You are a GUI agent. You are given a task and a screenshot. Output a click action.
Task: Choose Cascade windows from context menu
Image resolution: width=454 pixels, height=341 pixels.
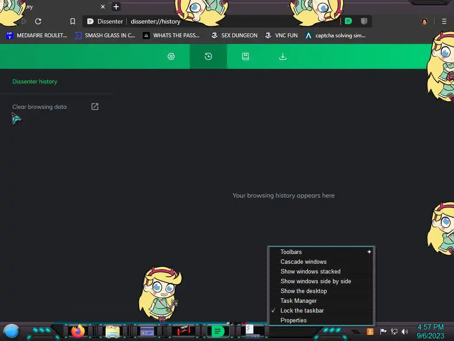tap(321, 262)
